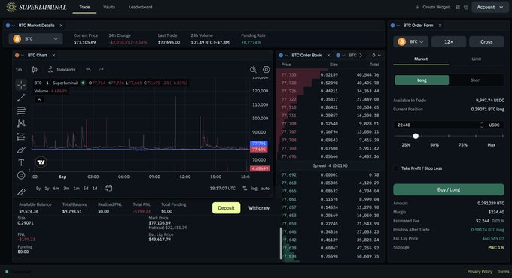This screenshot has width=512, height=278.
Task: Undo the last chart action
Action: [88, 69]
